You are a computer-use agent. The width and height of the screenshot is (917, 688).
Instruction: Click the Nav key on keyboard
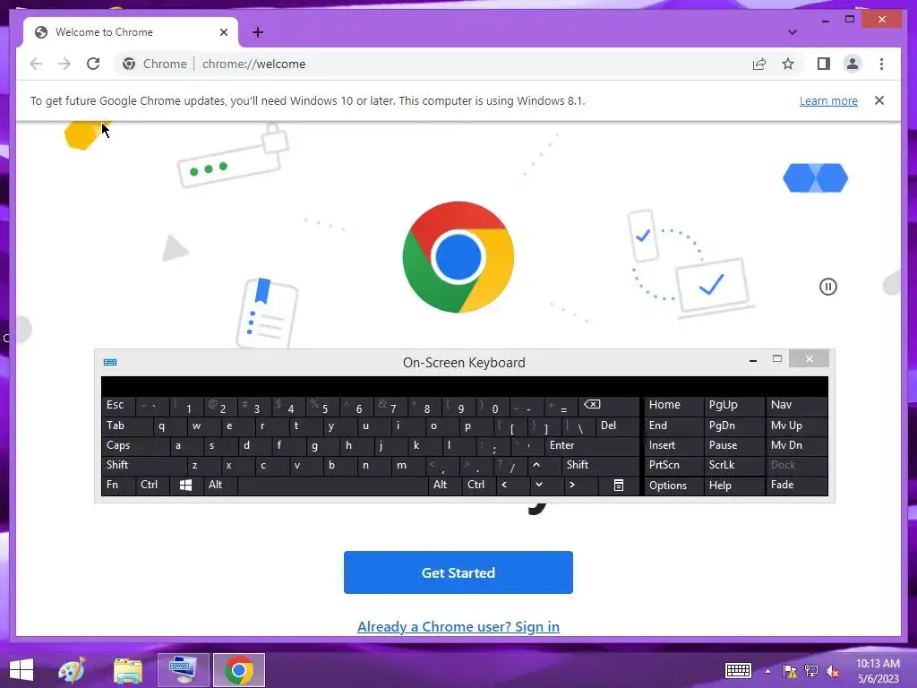[x=796, y=406]
